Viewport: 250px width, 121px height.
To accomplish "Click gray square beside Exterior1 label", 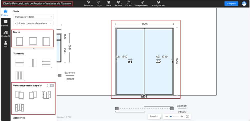I will tap(60, 76).
